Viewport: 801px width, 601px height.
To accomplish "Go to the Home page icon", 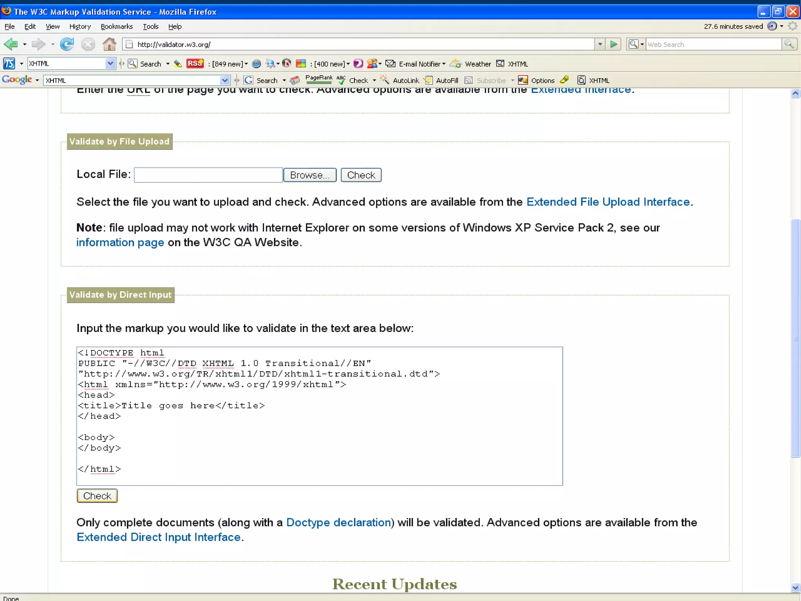I will 109,44.
